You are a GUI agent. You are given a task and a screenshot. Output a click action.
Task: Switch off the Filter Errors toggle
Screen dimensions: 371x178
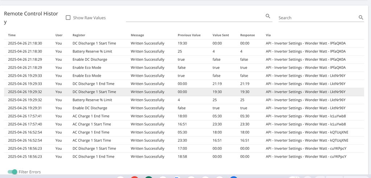12,172
